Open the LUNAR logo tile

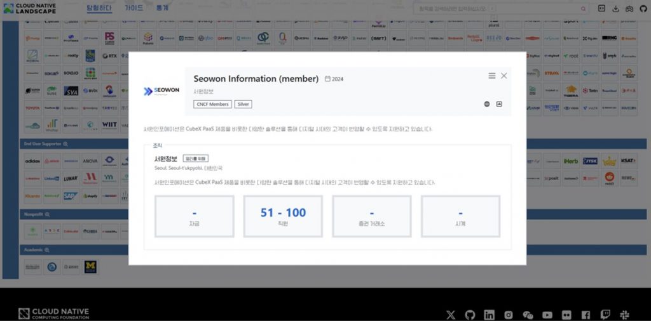pyautogui.click(x=71, y=178)
